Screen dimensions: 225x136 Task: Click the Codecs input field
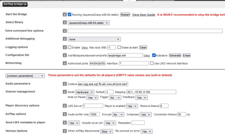pyautogui.click(x=103, y=84)
